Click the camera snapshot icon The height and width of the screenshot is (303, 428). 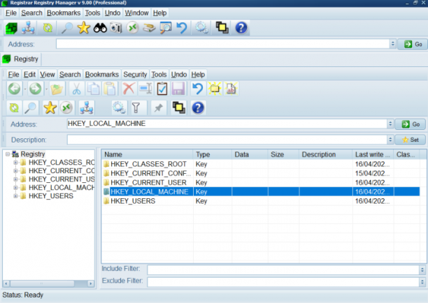[116, 28]
